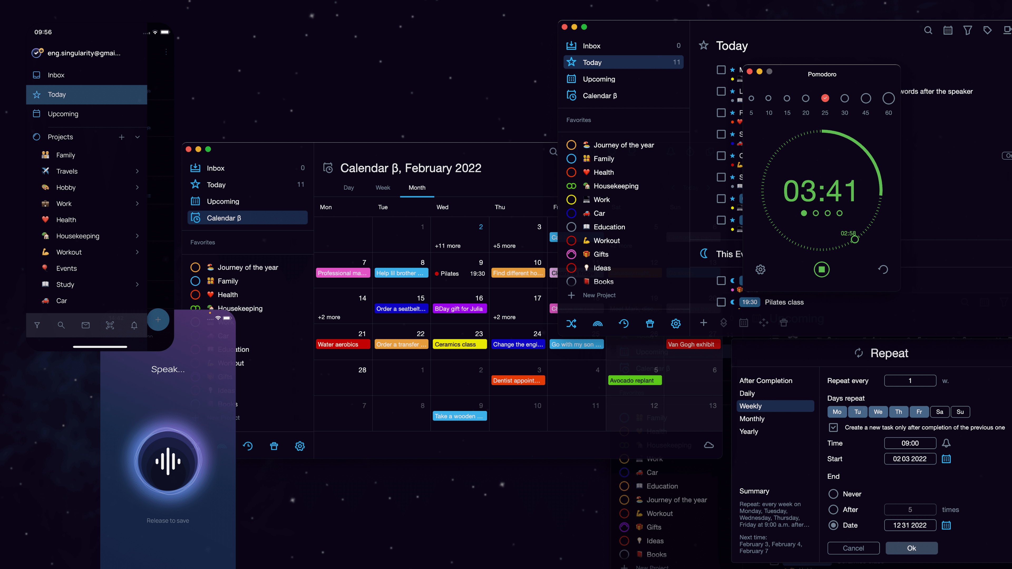Image resolution: width=1012 pixels, height=569 pixels.
Task: Click bell reminder icon next to Time
Action: click(x=946, y=443)
